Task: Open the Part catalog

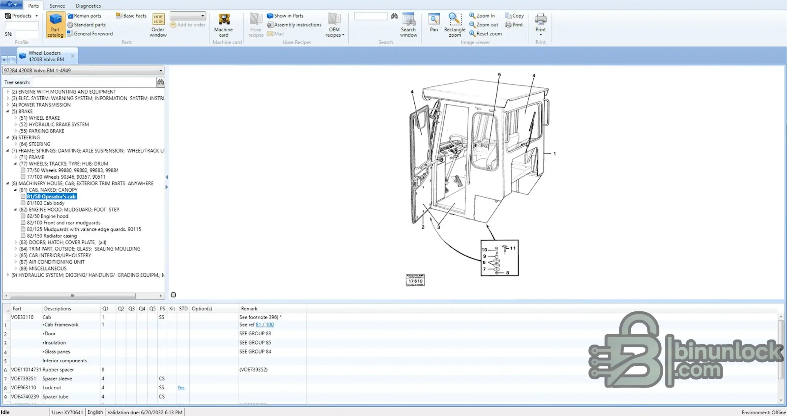Action: click(55, 25)
